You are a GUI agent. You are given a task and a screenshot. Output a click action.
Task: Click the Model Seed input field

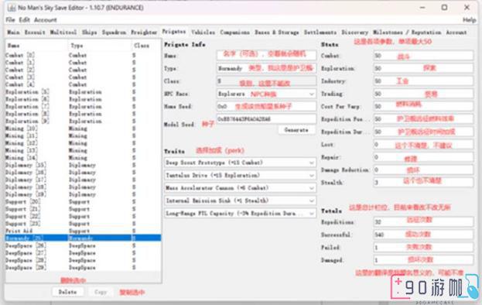[266, 119]
